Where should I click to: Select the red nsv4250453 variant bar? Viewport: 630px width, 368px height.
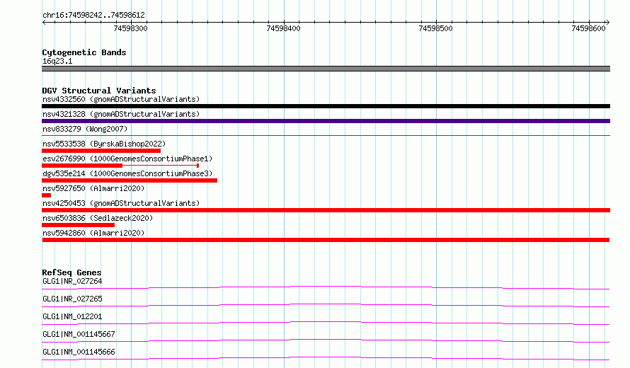tap(326, 210)
